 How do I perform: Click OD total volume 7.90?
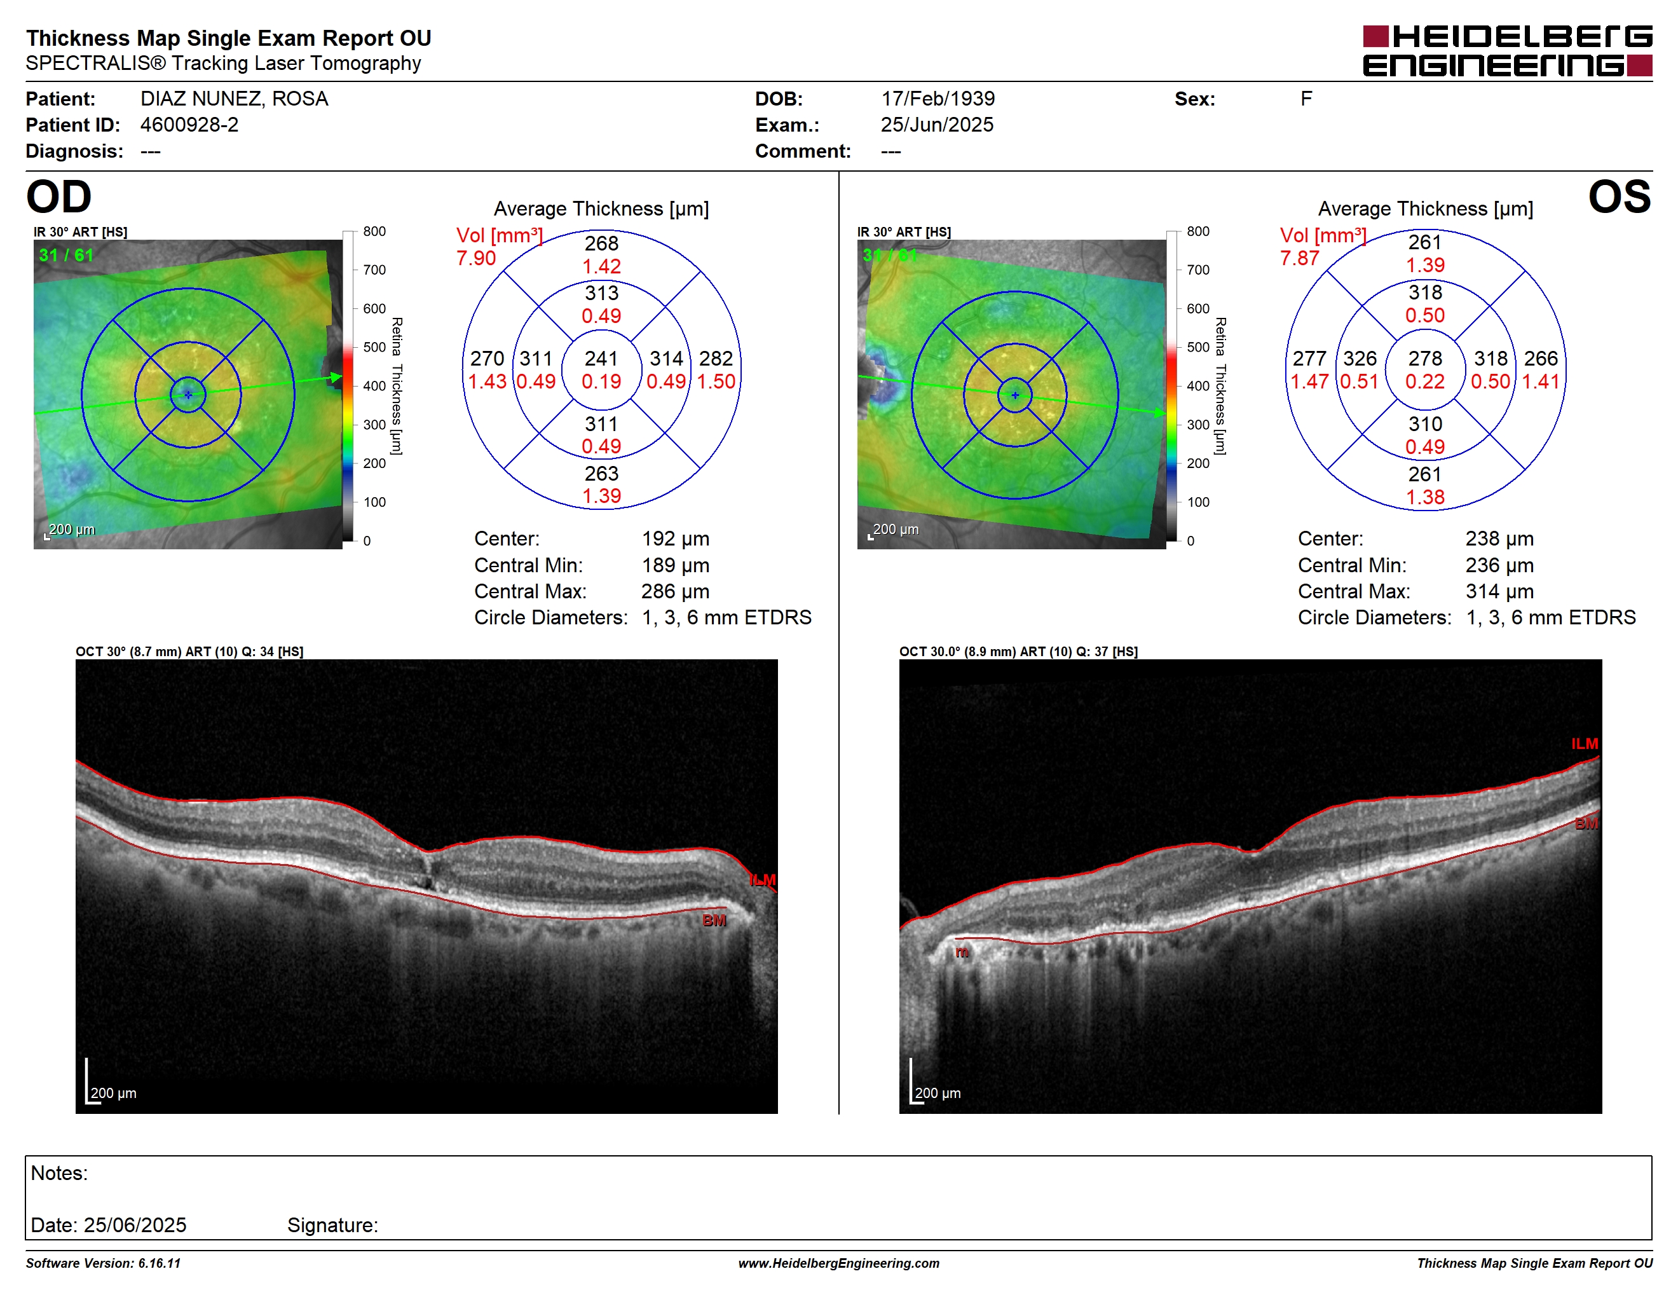point(475,258)
